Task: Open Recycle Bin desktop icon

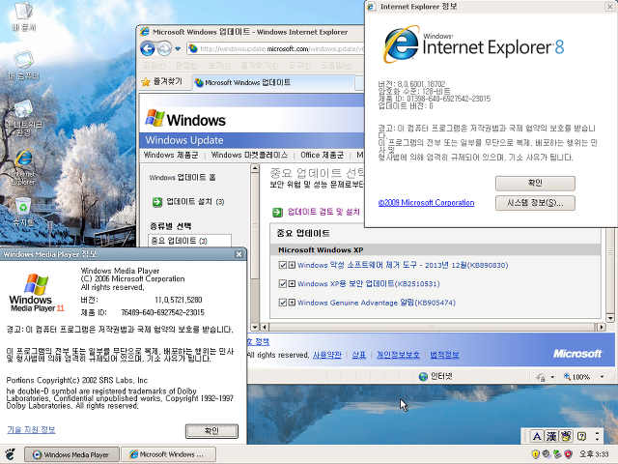Action: coord(23,212)
